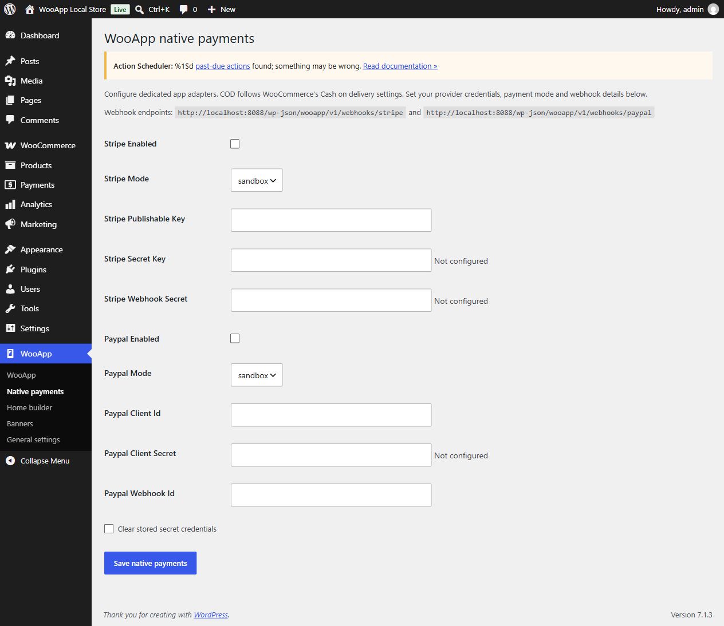Click the Ctrl+K search shortcut label
The height and width of the screenshot is (626, 724).
coord(159,9)
